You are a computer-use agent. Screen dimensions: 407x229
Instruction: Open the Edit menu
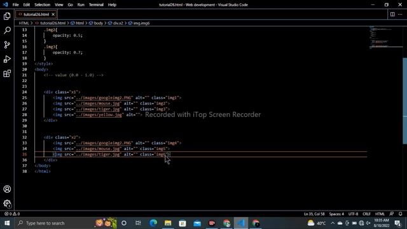tap(27, 4)
